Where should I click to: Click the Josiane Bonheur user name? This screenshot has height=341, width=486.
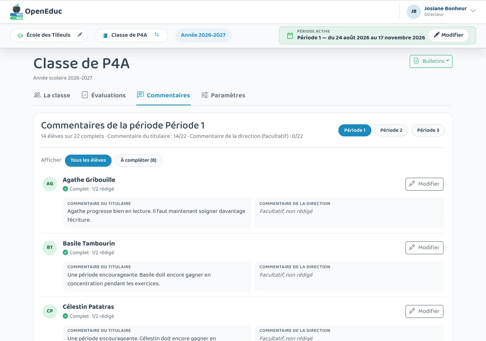tap(445, 8)
